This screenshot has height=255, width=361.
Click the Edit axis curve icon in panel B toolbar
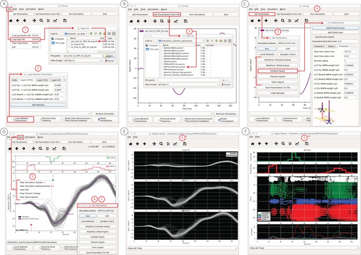pos(176,21)
